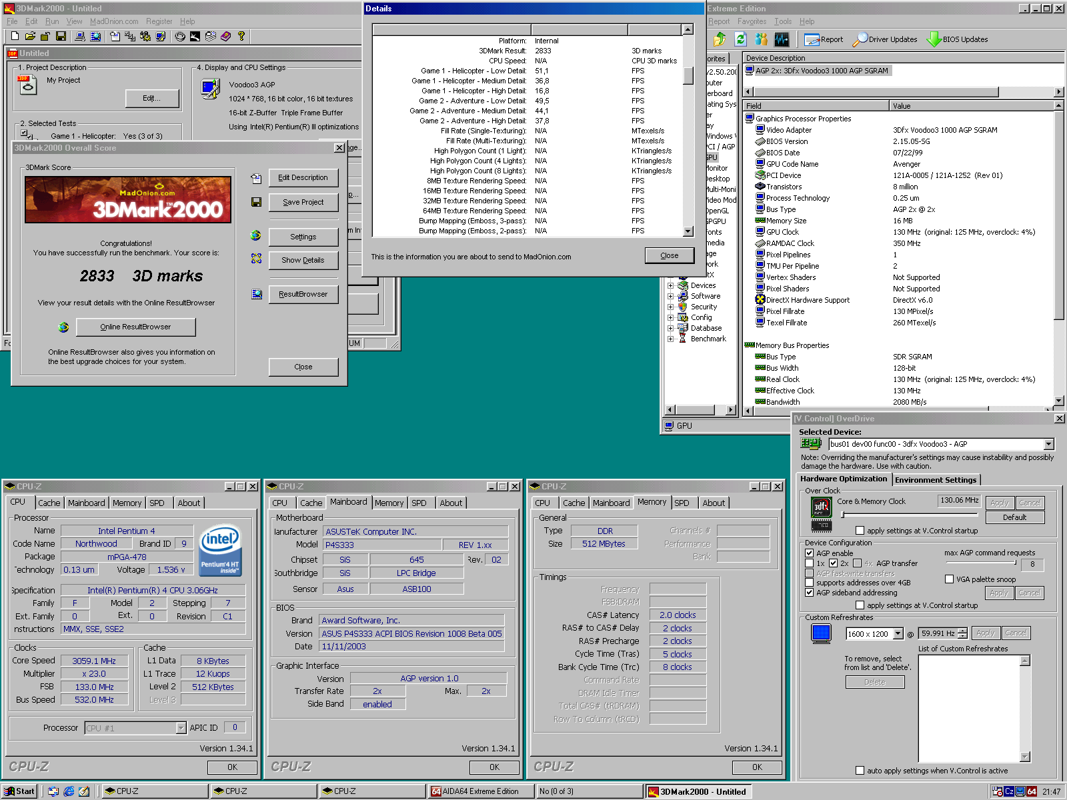Viewport: 1067px width, 800px height.
Task: Click the BIOS Updates green arrow icon
Action: tap(934, 39)
